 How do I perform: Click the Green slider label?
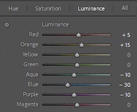(31, 64)
